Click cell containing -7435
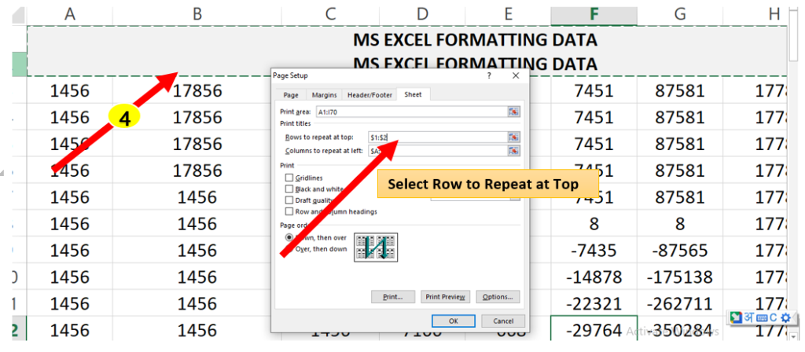Screen dimensions: 805x352 pyautogui.click(x=594, y=251)
